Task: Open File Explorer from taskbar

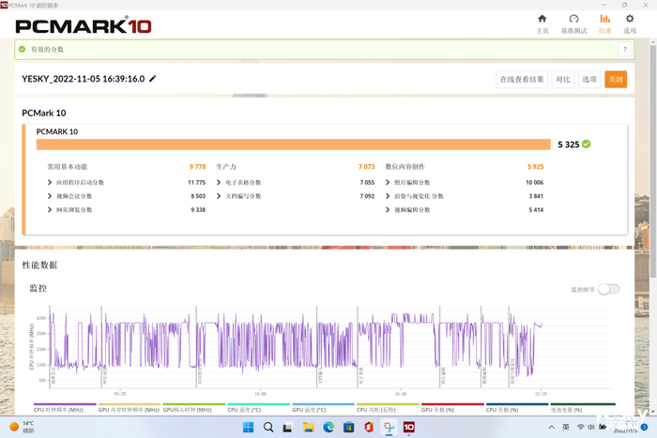Action: click(x=309, y=427)
